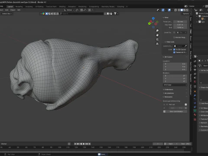Open the Object menu in viewport header
Image resolution: width=208 pixels, height=156 pixels.
click(13, 10)
